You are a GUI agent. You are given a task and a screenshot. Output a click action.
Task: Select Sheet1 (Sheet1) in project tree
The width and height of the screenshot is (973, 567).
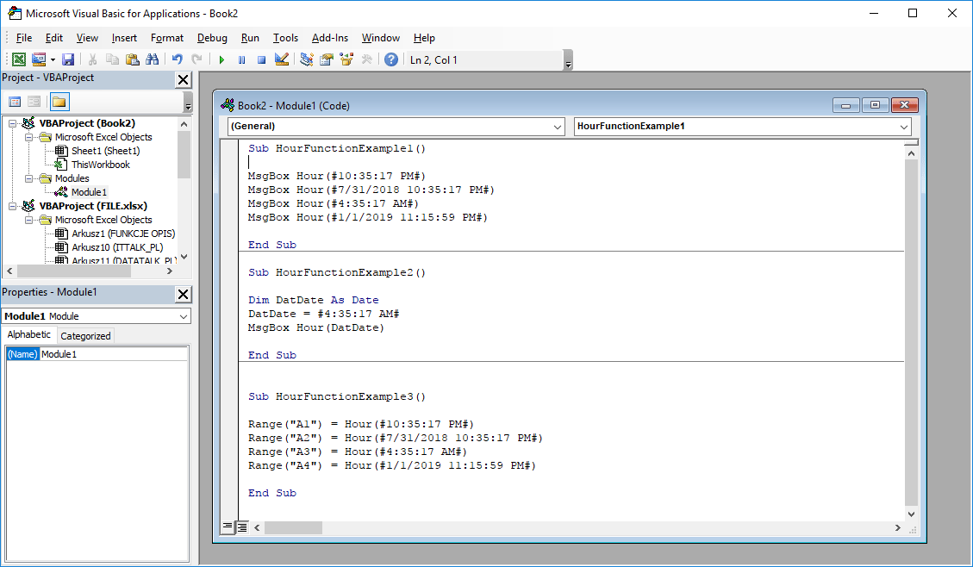(105, 151)
